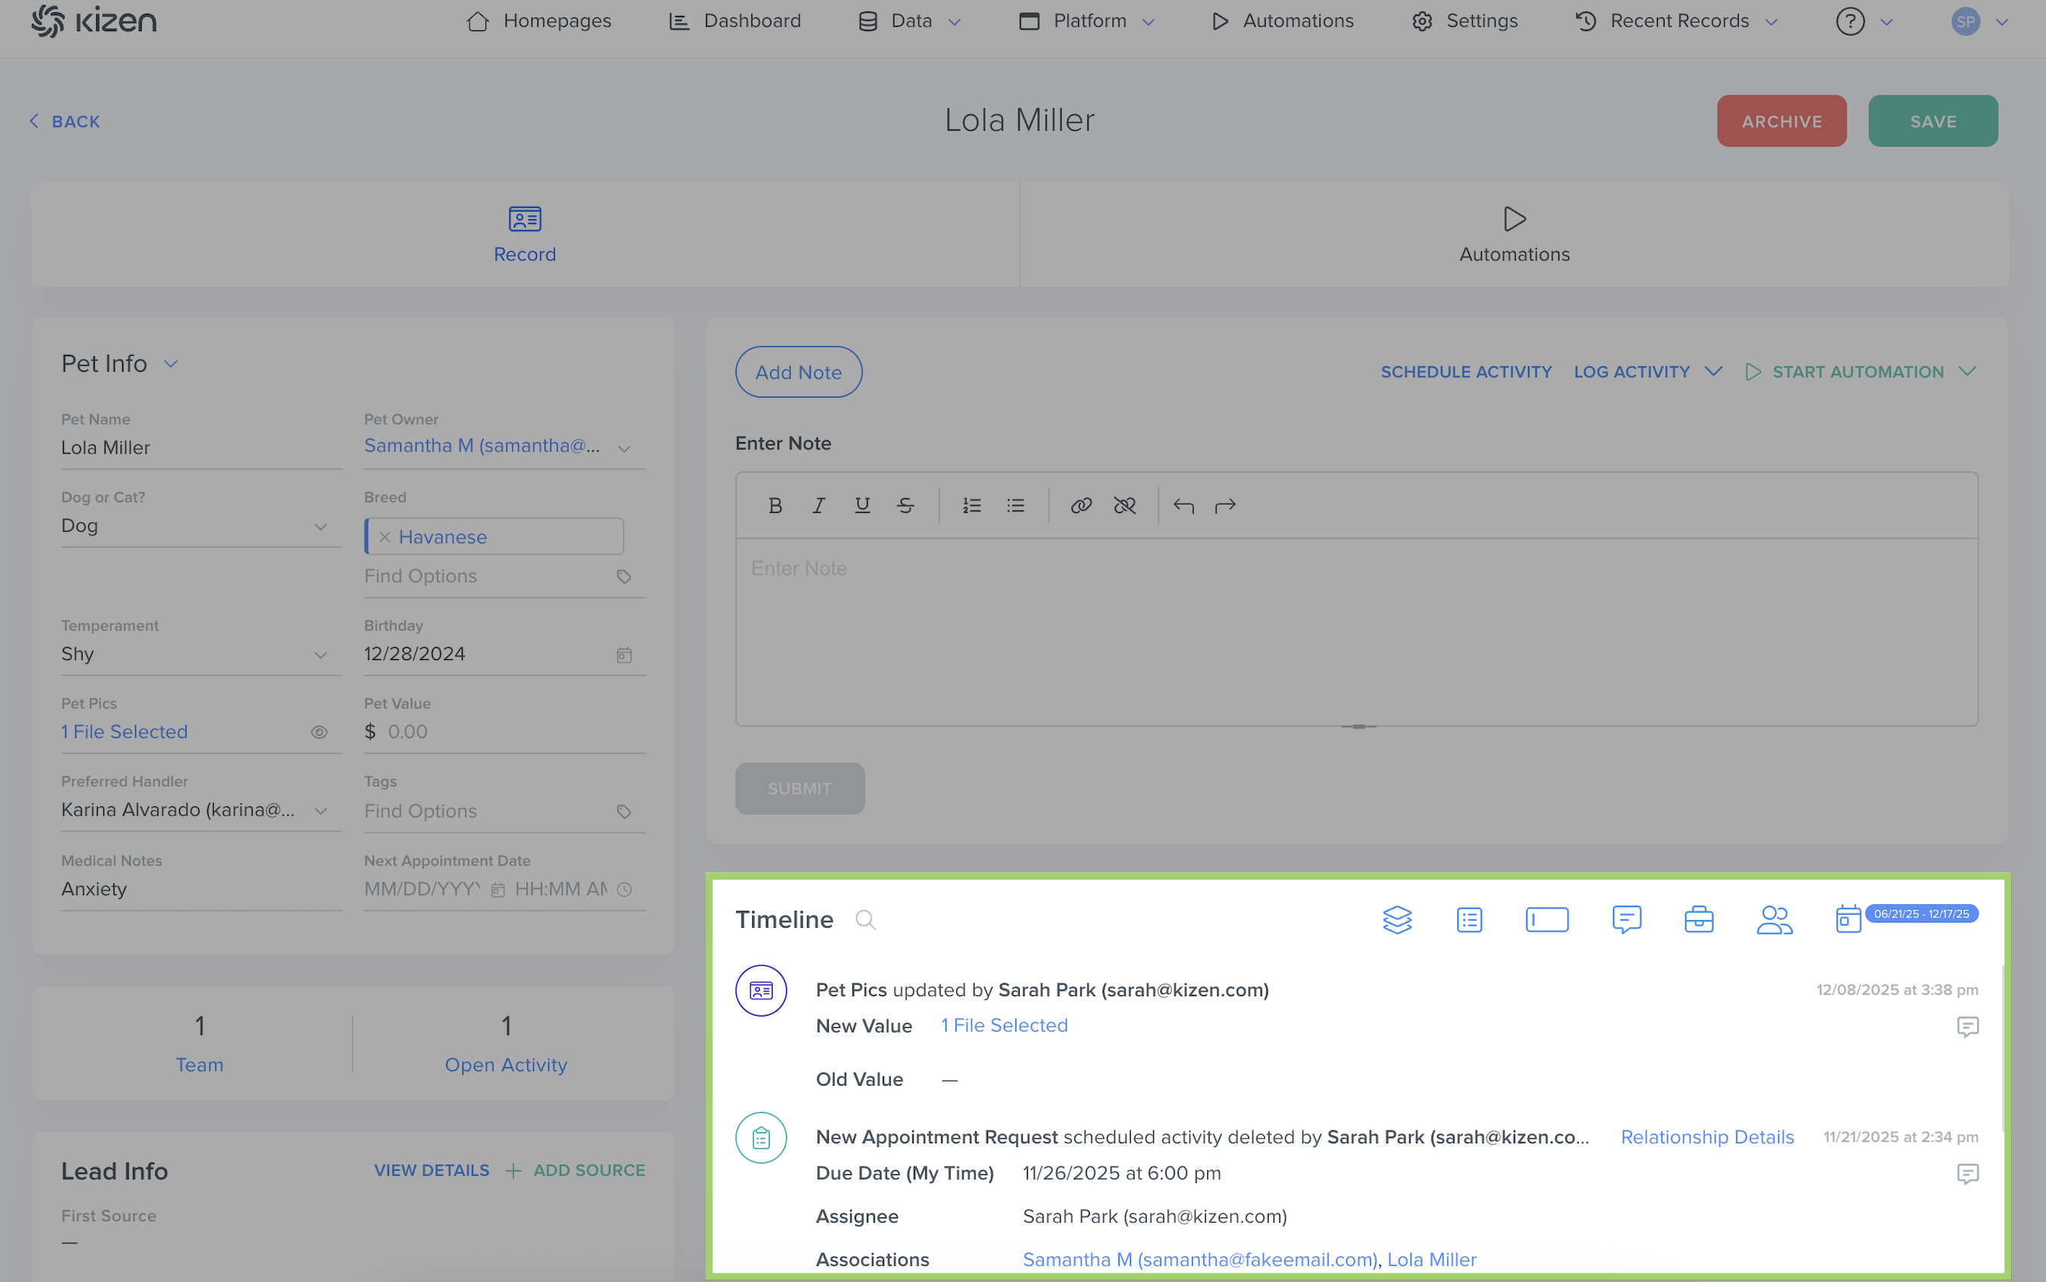2046x1282 pixels.
Task: Open the Relationship Details link
Action: (x=1706, y=1137)
